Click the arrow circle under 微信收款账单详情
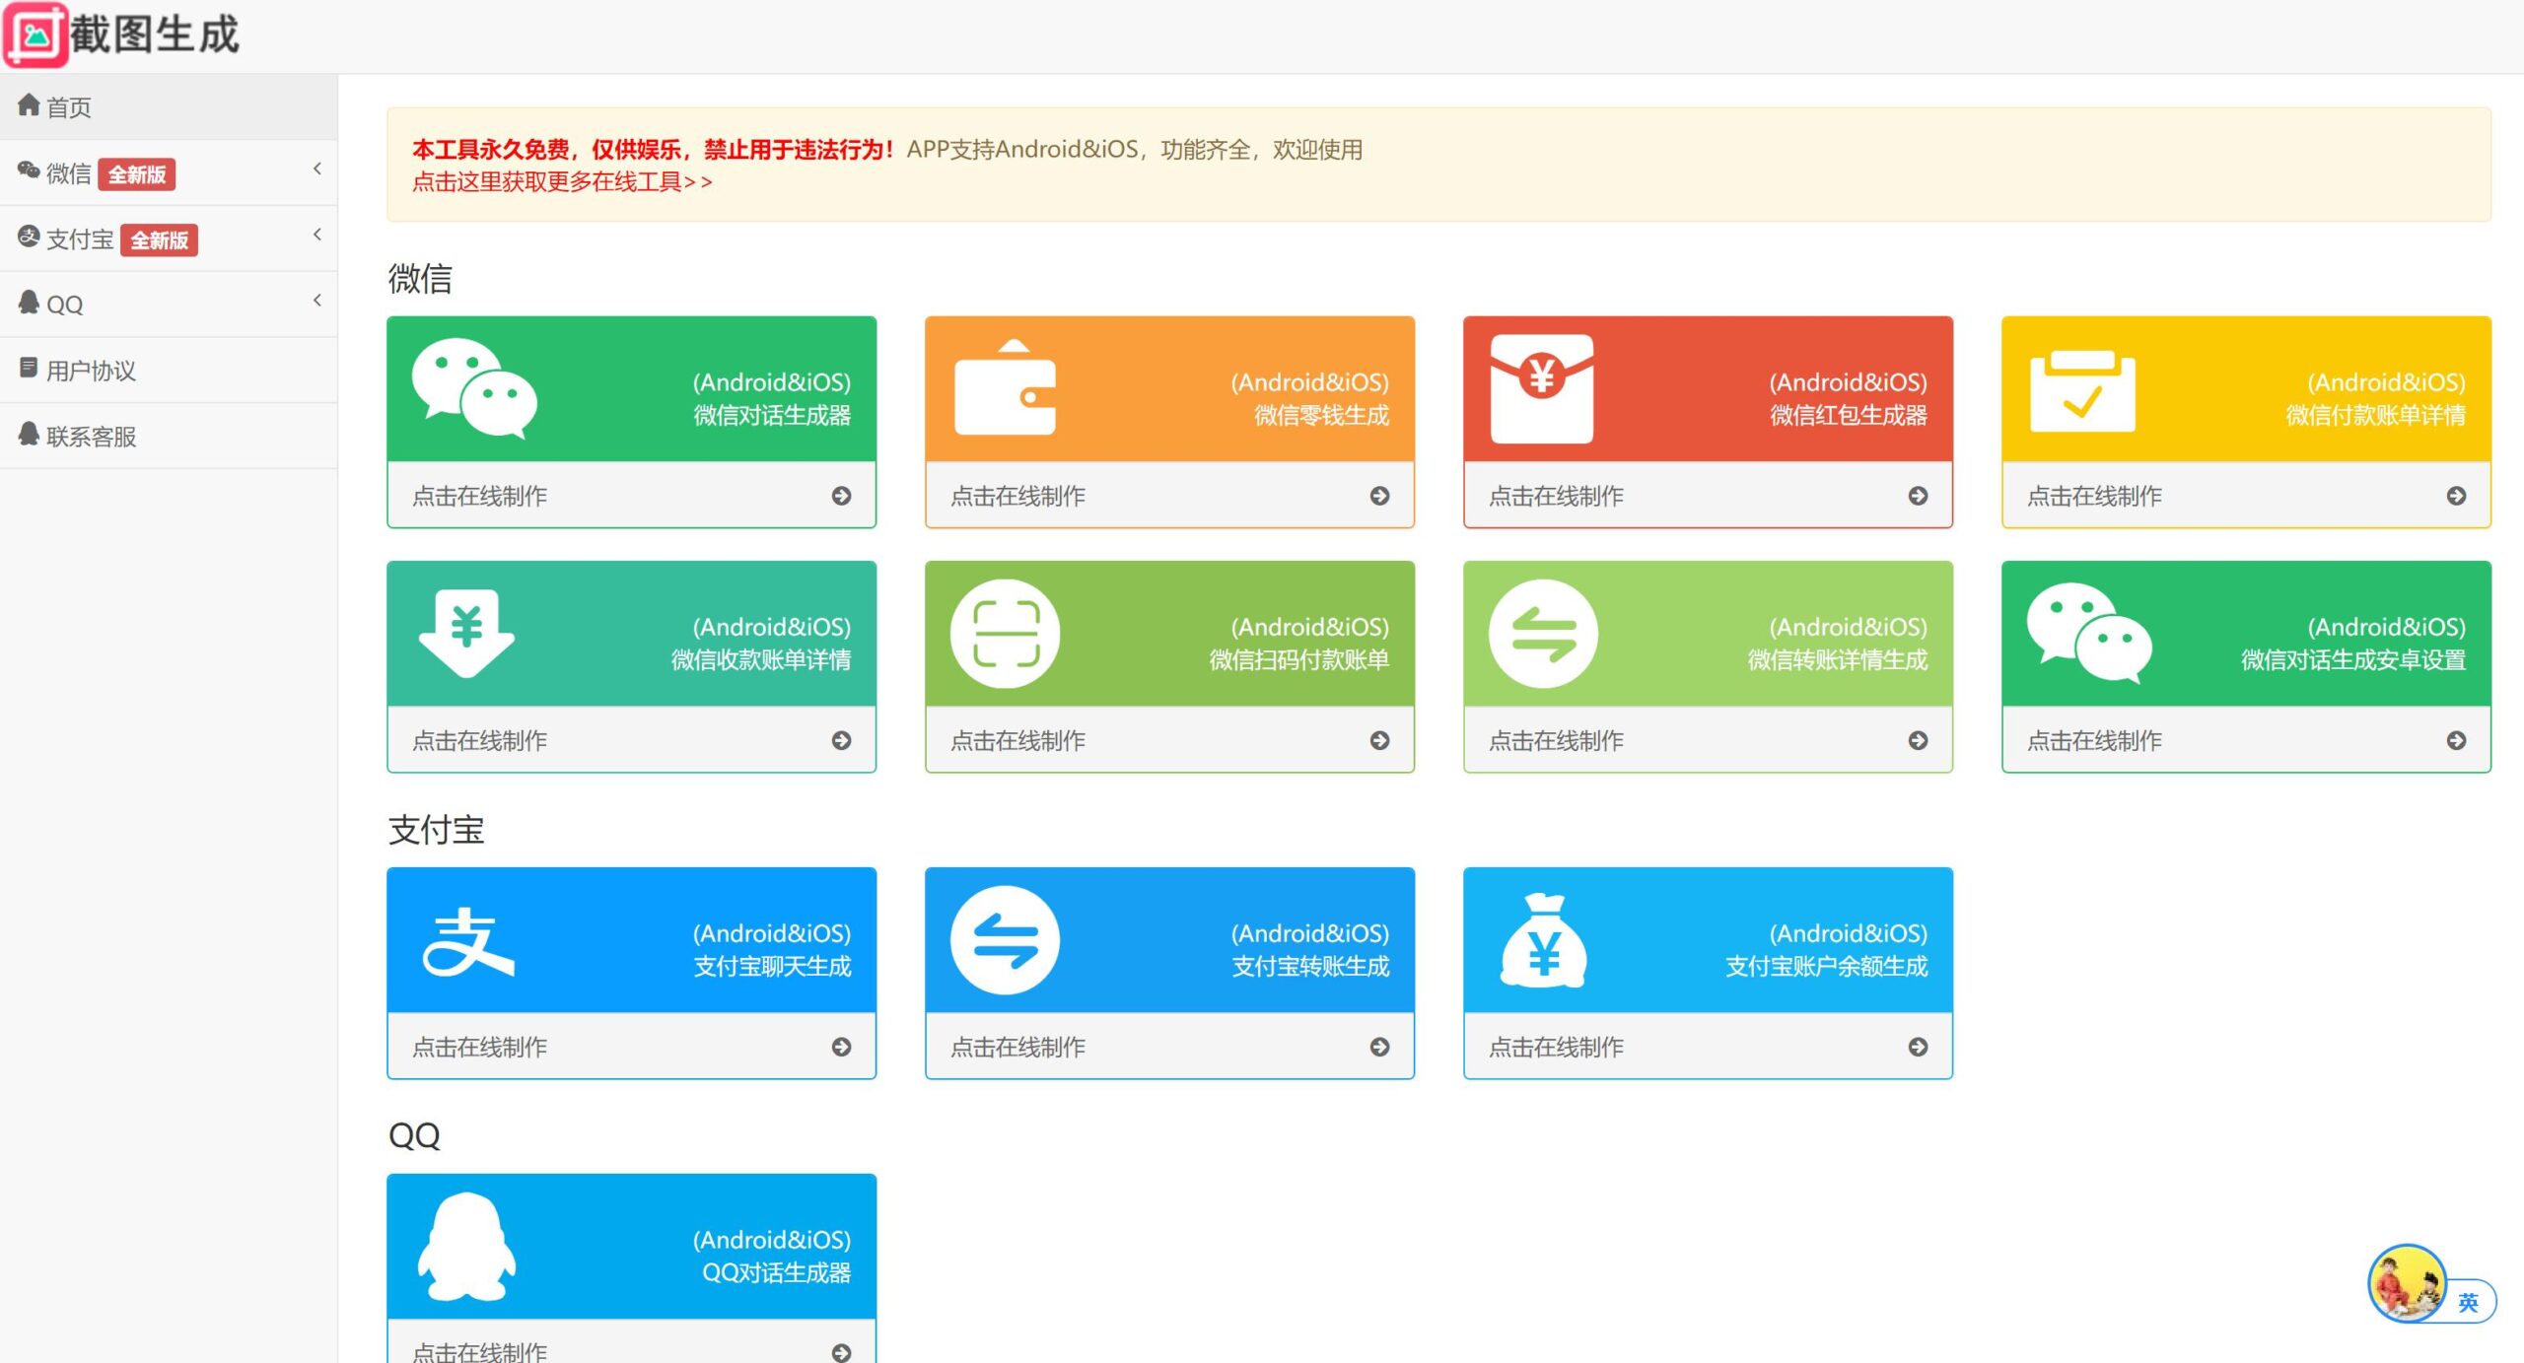The width and height of the screenshot is (2524, 1363). [841, 740]
